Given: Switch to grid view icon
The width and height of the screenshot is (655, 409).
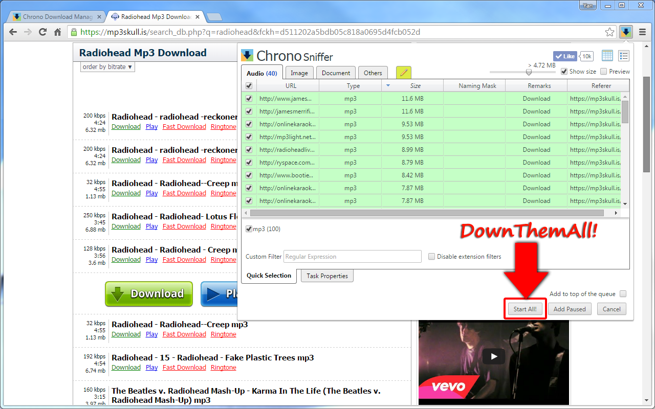Looking at the screenshot, I should 607,56.
